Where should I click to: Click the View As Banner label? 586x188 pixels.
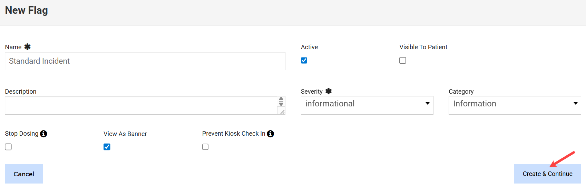coord(125,134)
